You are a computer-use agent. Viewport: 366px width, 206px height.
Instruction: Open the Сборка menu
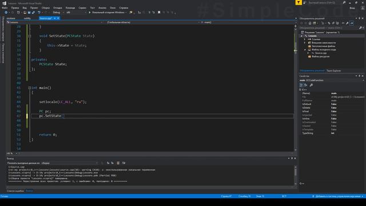point(46,7)
